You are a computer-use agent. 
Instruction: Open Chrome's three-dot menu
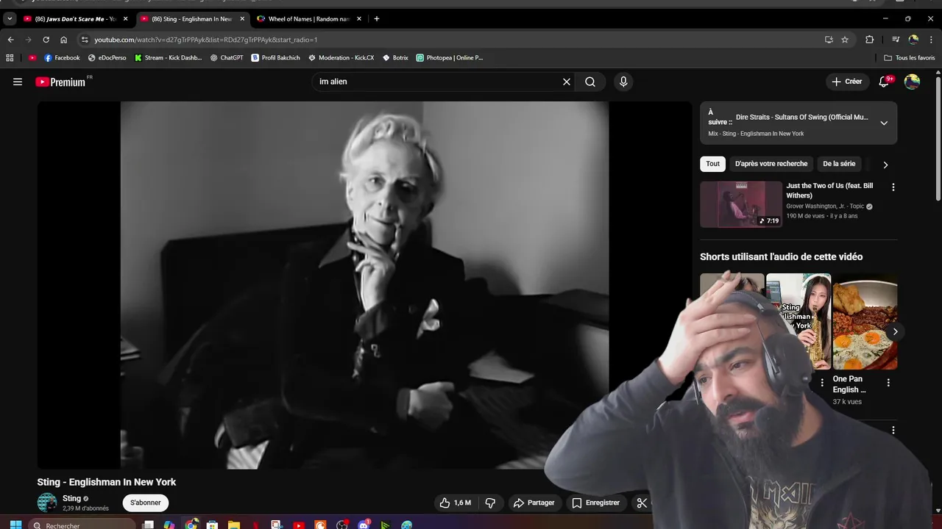931,40
